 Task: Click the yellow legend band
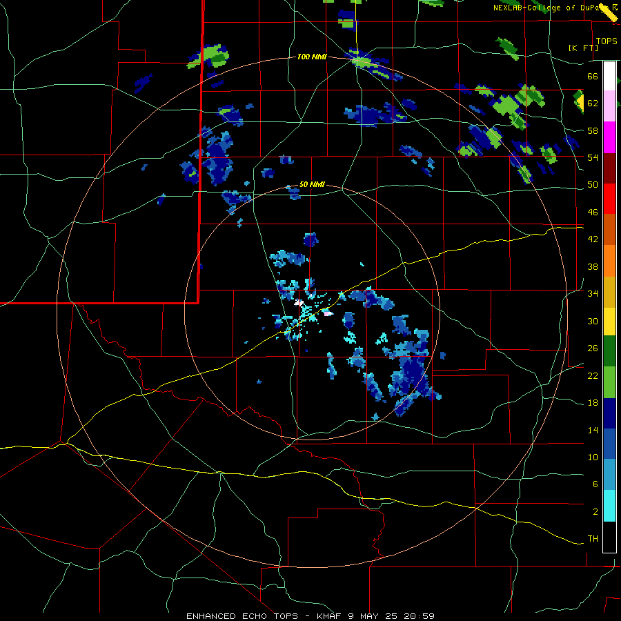pos(609,322)
